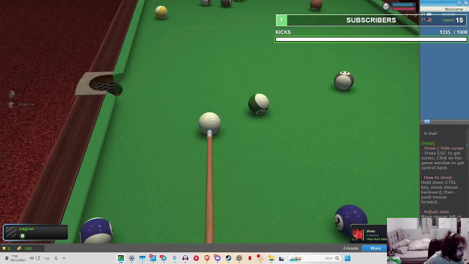This screenshot has height=264, width=469.
Task: Open the Brave browser taskbar icon
Action: coord(207,258)
